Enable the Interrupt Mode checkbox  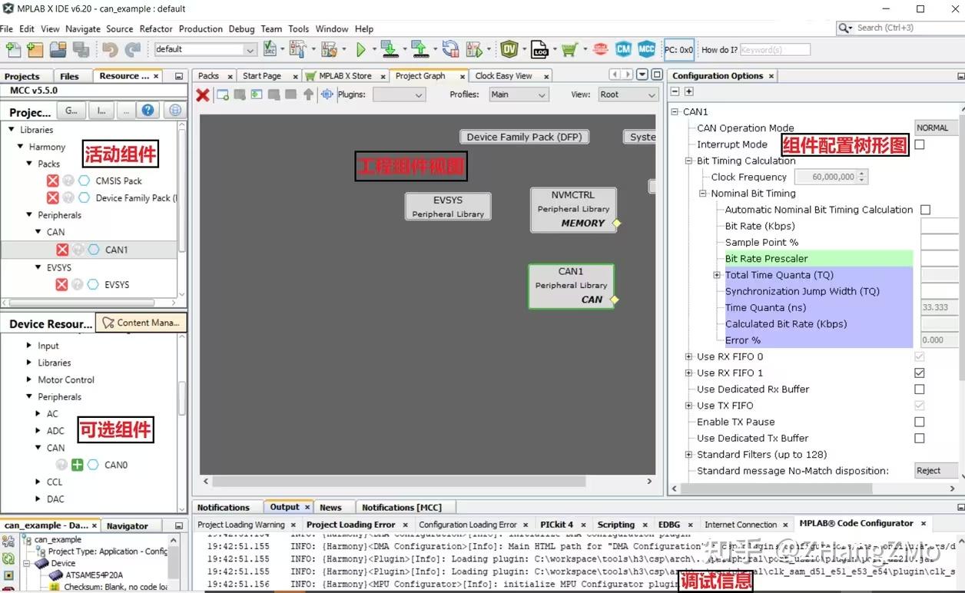pos(920,144)
